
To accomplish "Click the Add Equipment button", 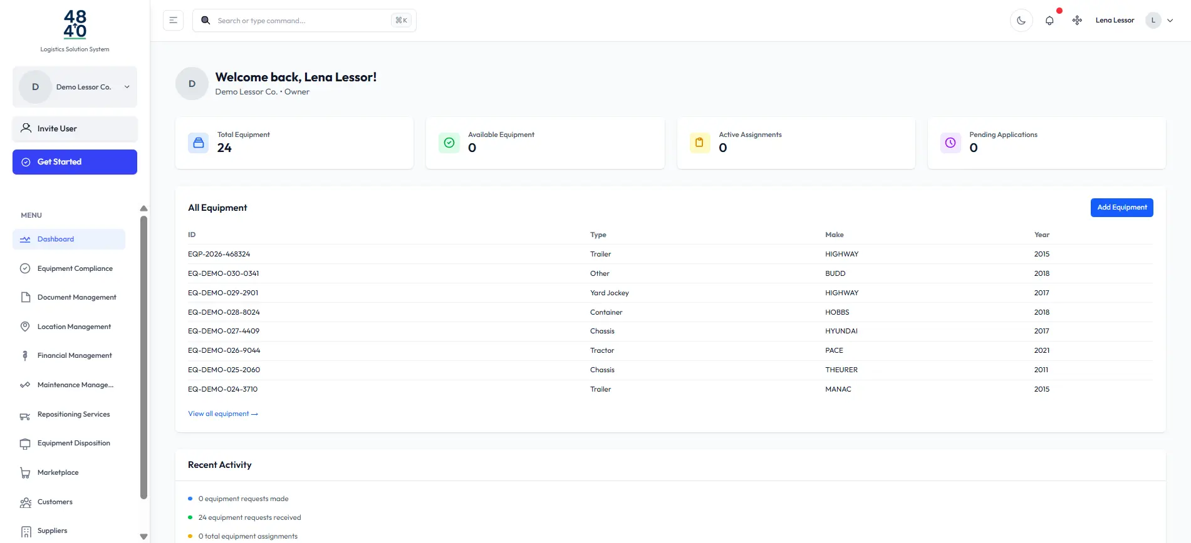I will click(x=1121, y=208).
